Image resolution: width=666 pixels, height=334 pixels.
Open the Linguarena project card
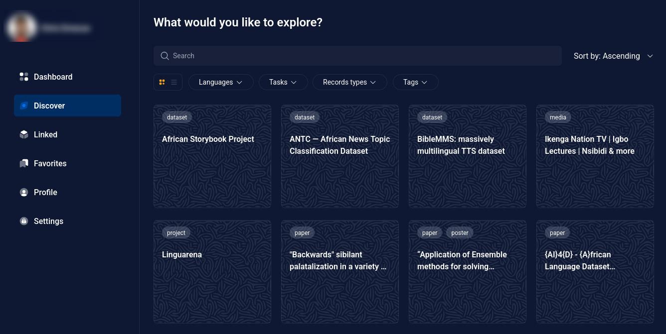212,271
